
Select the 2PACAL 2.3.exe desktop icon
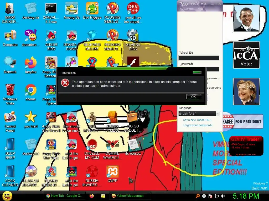[x=51, y=13]
